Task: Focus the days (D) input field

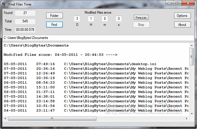Action: [77, 19]
